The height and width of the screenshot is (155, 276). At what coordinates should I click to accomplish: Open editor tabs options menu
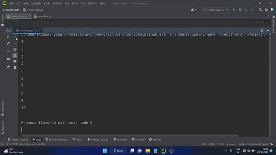268,16
